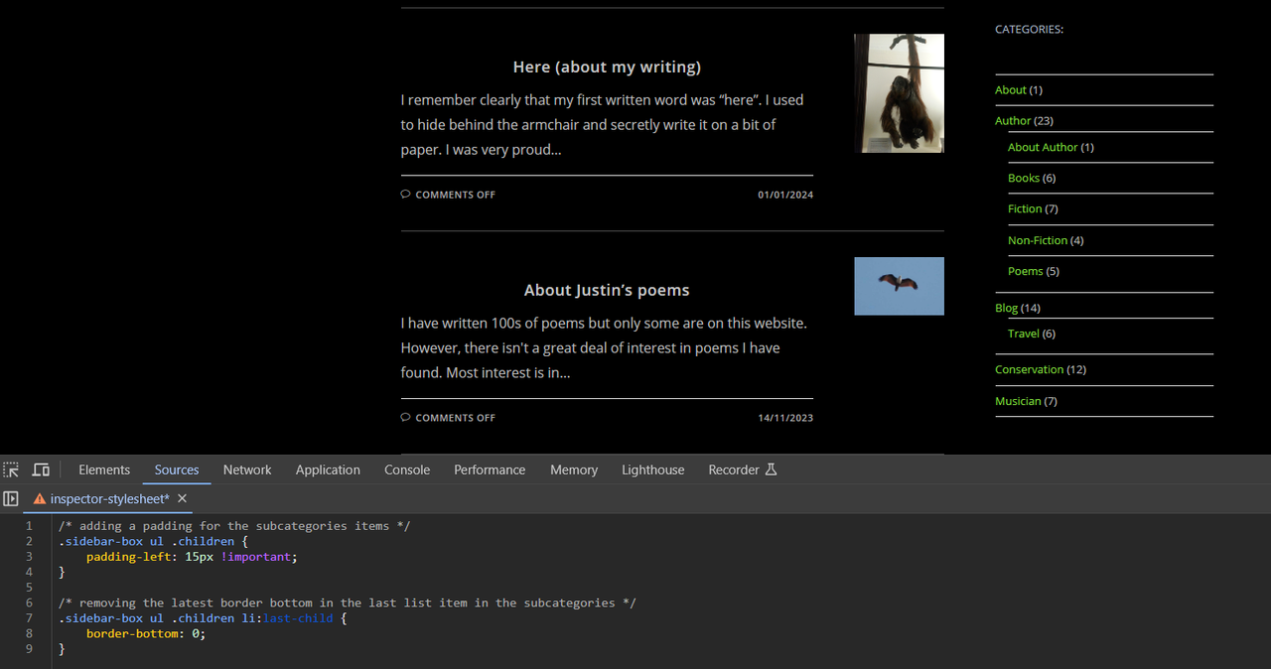Toggle the device toolbar icon
The height and width of the screenshot is (669, 1271).
(41, 469)
